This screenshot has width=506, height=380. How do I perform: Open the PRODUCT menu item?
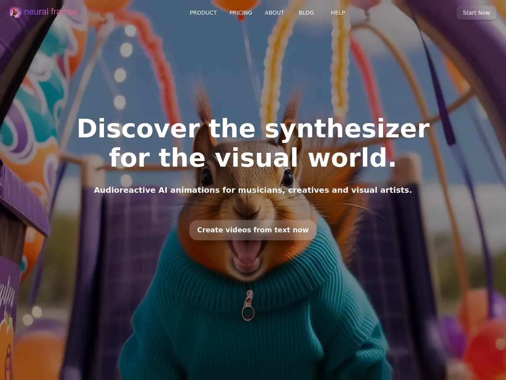[x=203, y=13]
